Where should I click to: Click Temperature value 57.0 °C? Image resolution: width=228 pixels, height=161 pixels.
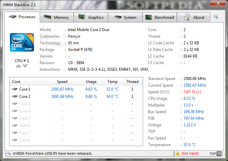coord(190,145)
